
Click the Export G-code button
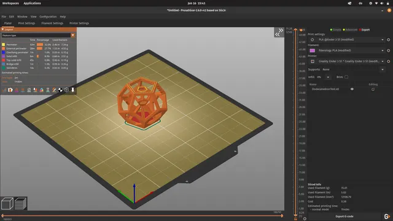point(344,216)
